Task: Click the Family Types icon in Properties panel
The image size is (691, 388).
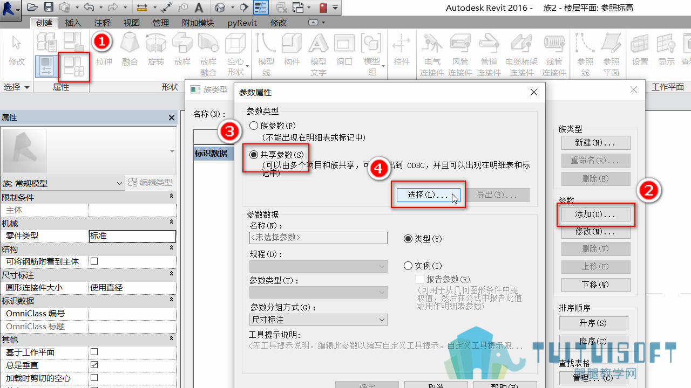Action: click(74, 66)
